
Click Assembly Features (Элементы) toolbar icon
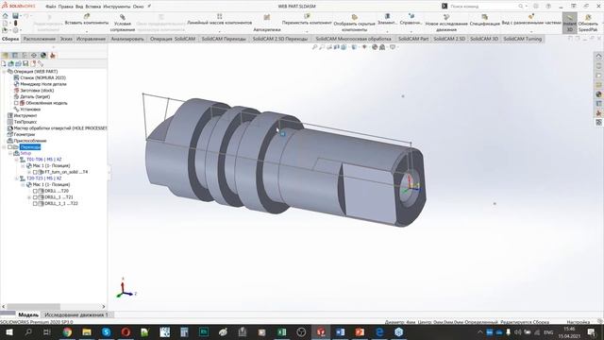point(387,16)
